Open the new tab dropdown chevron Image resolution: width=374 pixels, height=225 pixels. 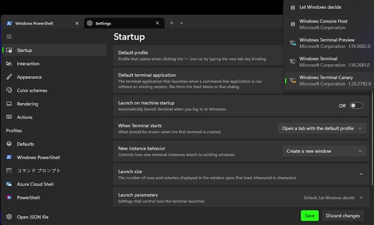[182, 23]
